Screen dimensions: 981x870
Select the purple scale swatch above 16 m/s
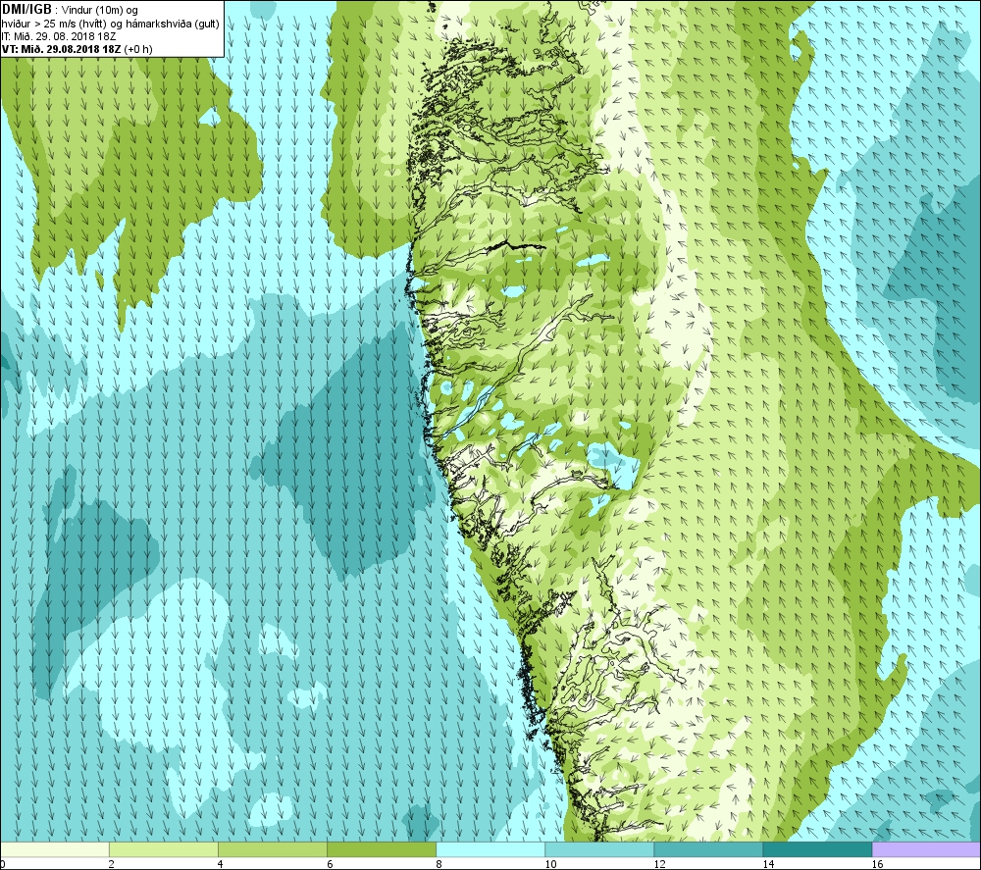click(927, 849)
